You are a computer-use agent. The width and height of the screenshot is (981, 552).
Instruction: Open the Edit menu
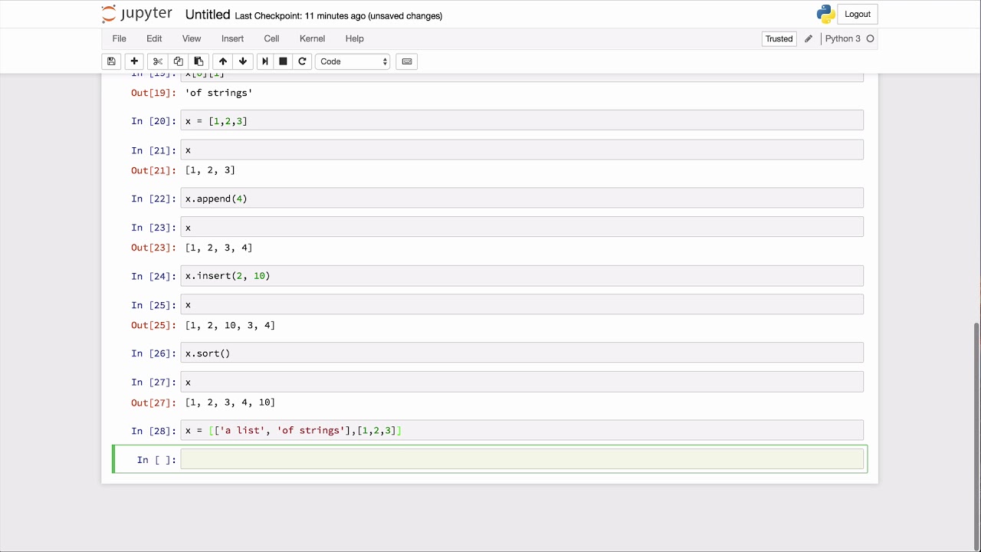(154, 38)
